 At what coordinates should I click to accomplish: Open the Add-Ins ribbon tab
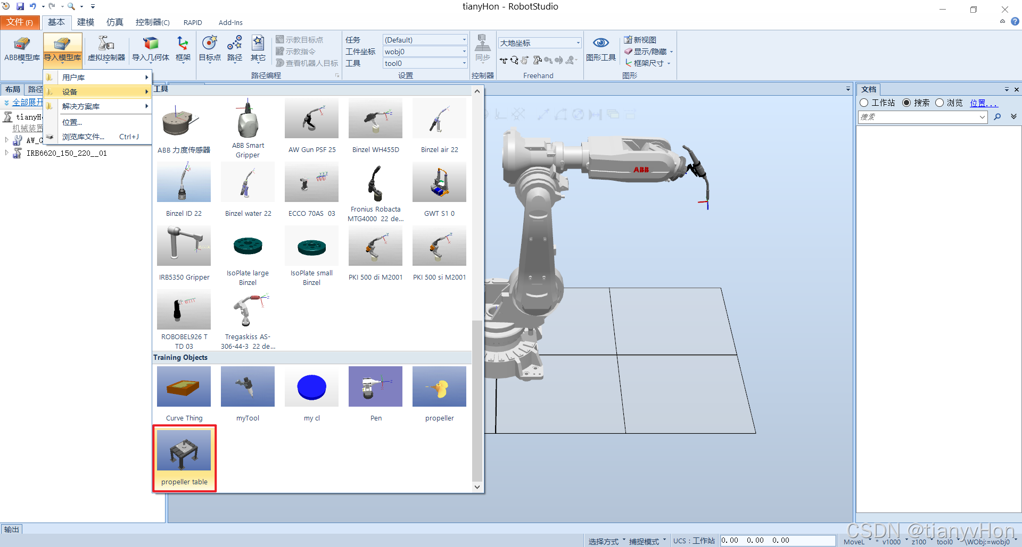[x=230, y=22]
